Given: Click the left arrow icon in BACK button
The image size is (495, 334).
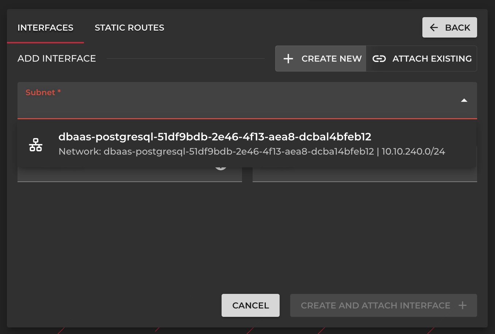Looking at the screenshot, I should 434,27.
